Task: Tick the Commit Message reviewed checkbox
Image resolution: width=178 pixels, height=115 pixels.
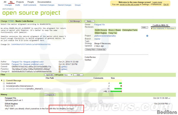Action: 4,81
